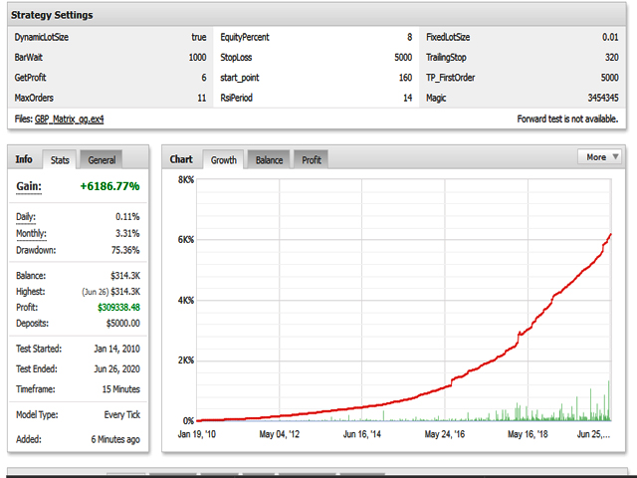Click the underlined Monthly label
637x478 pixels.
pos(31,233)
